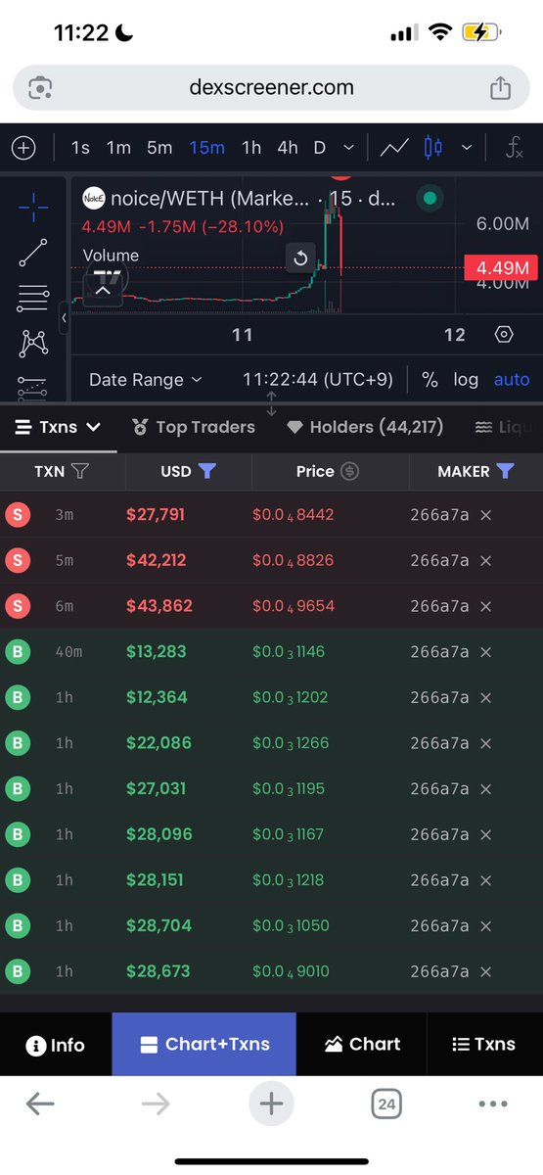The image size is (543, 1175).
Task: Collapse the Volume indicator legend chevron
Action: (x=102, y=289)
